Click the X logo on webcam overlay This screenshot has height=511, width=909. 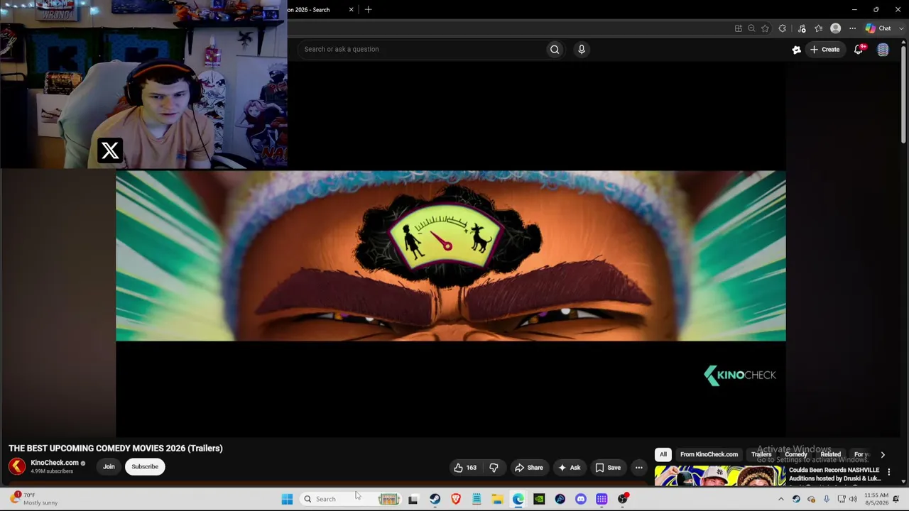(x=110, y=150)
